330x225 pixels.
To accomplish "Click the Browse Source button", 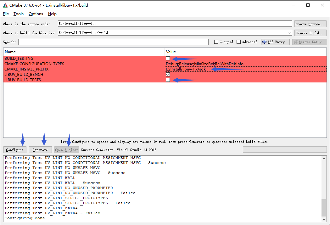I will (x=310, y=24).
